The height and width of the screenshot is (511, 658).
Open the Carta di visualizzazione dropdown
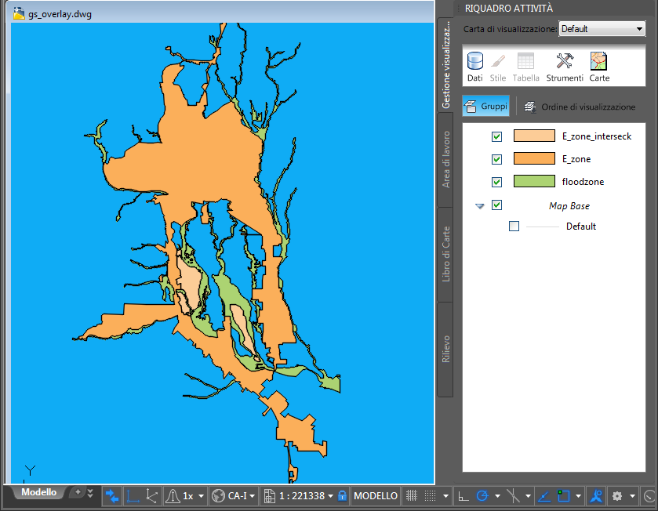click(x=602, y=29)
